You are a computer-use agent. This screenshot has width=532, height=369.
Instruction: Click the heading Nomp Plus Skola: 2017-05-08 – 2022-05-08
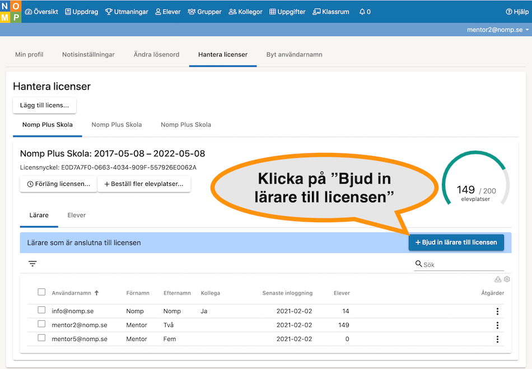coord(113,153)
